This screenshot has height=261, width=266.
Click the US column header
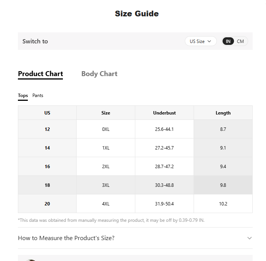pyautogui.click(x=47, y=113)
